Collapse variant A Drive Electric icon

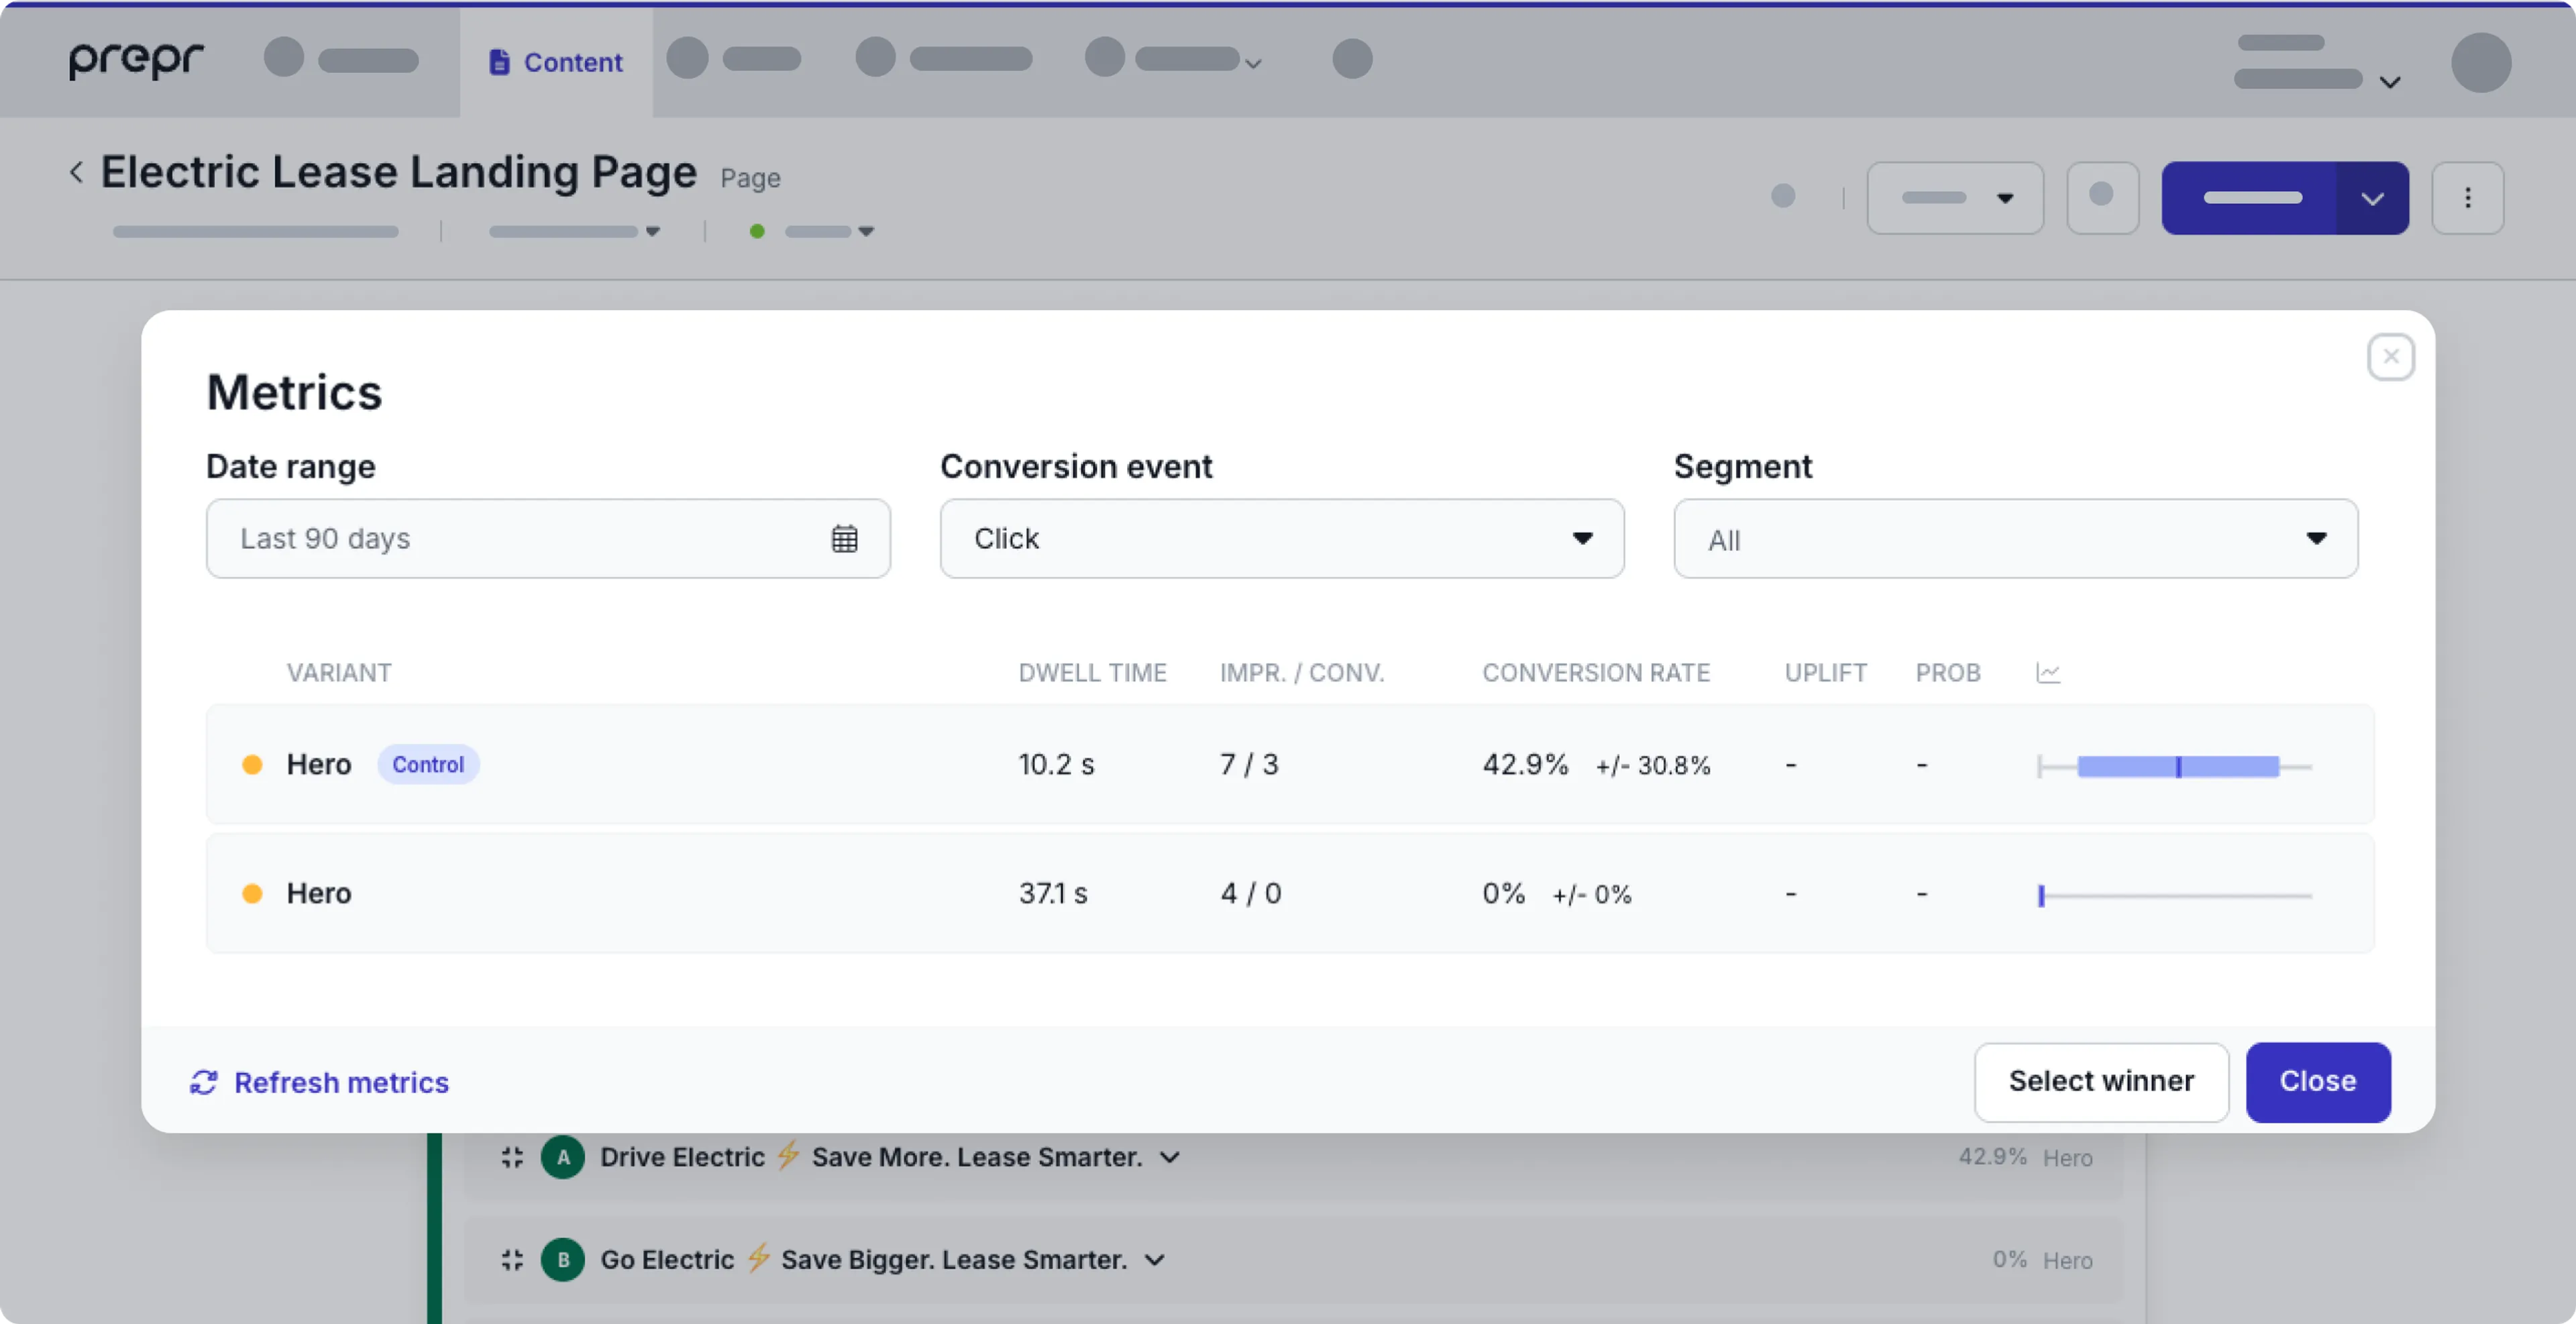(512, 1157)
